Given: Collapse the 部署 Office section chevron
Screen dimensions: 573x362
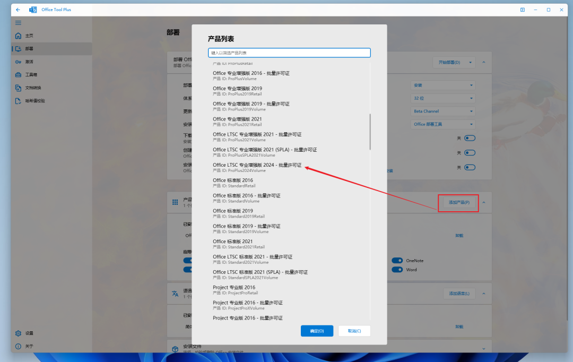Looking at the screenshot, I should pos(484,63).
